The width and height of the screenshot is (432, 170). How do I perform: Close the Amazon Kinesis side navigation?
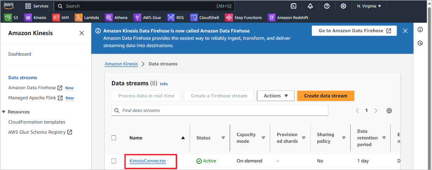pyautogui.click(x=81, y=33)
